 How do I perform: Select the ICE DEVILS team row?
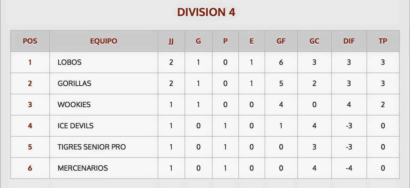205,126
